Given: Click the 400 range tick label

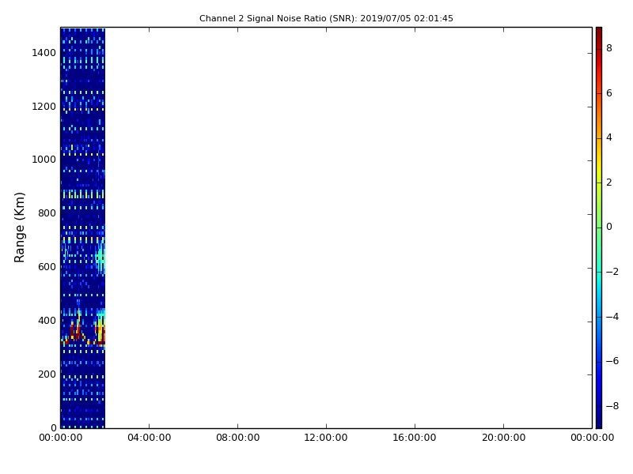Looking at the screenshot, I should click(x=47, y=321).
